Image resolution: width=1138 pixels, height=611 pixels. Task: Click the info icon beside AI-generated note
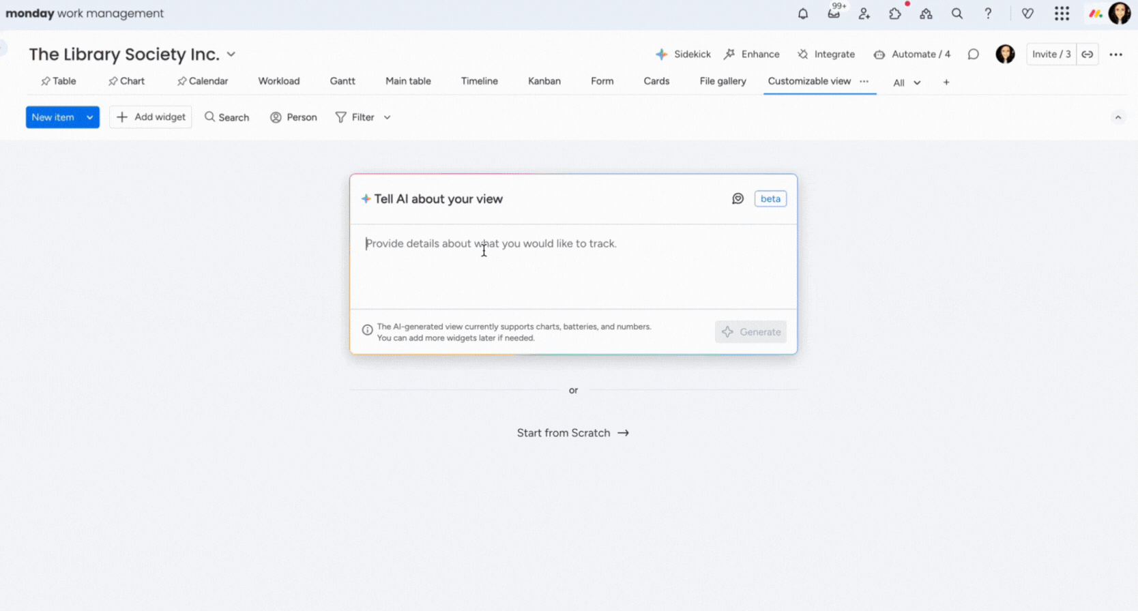368,330
